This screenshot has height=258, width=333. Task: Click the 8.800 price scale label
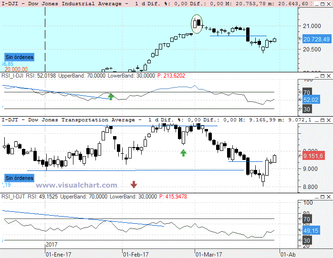(x=310, y=187)
